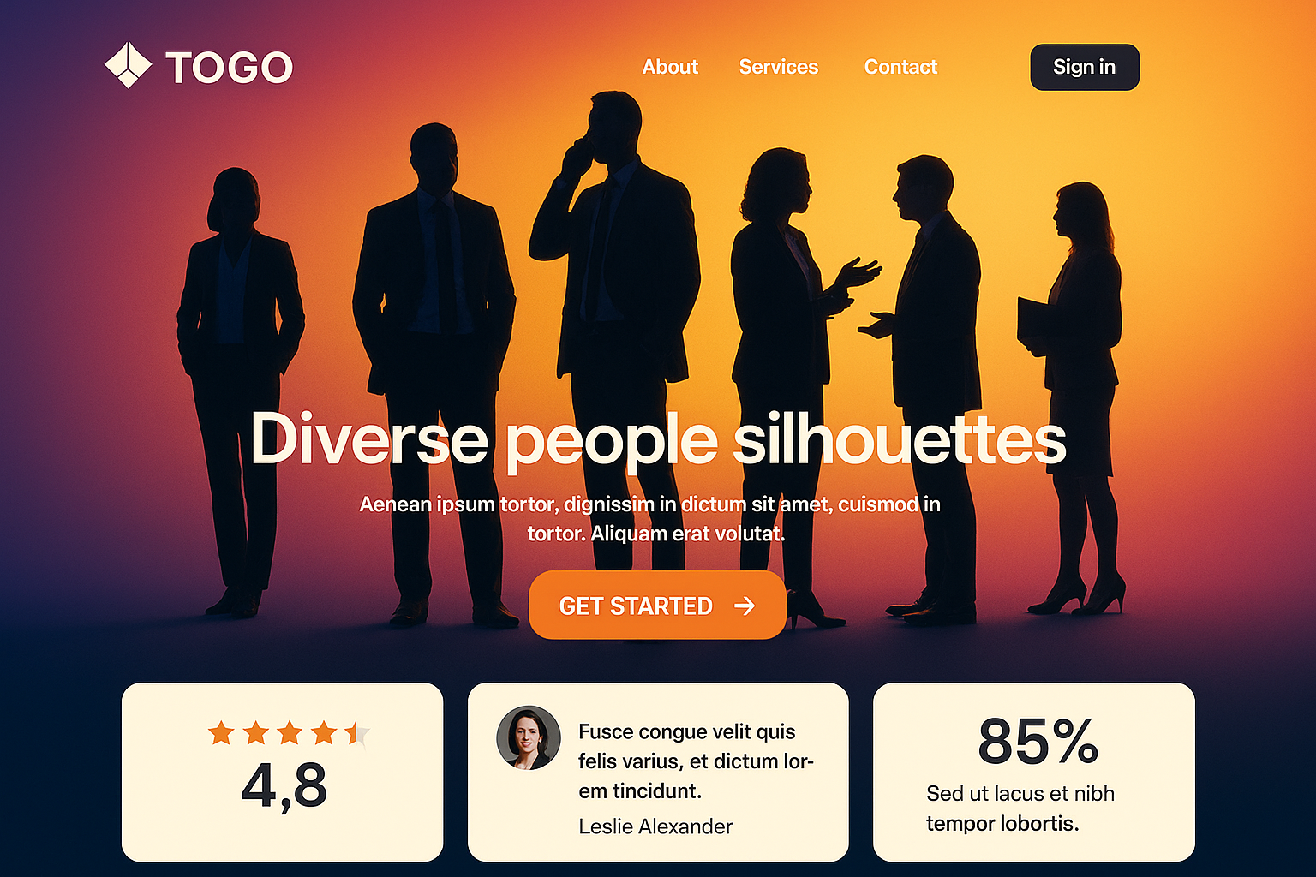The height and width of the screenshot is (877, 1316).
Task: Click Leslie Alexander's avatar photo
Action: (x=529, y=737)
